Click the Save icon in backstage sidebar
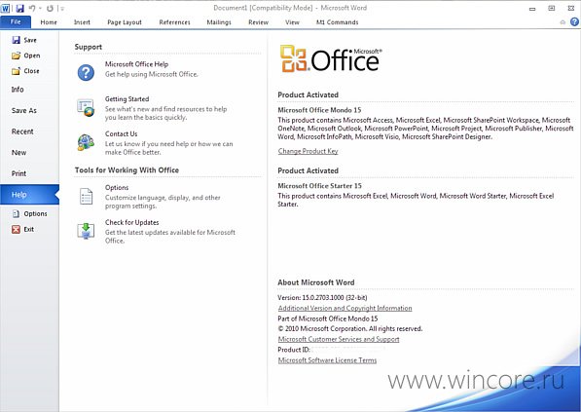 tap(17, 40)
